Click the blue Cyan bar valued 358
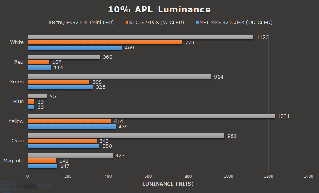The width and height of the screenshot is (319, 193). tap(64, 146)
